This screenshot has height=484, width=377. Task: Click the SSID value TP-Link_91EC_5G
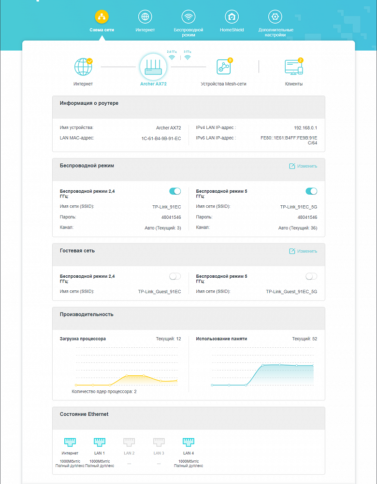click(x=299, y=207)
